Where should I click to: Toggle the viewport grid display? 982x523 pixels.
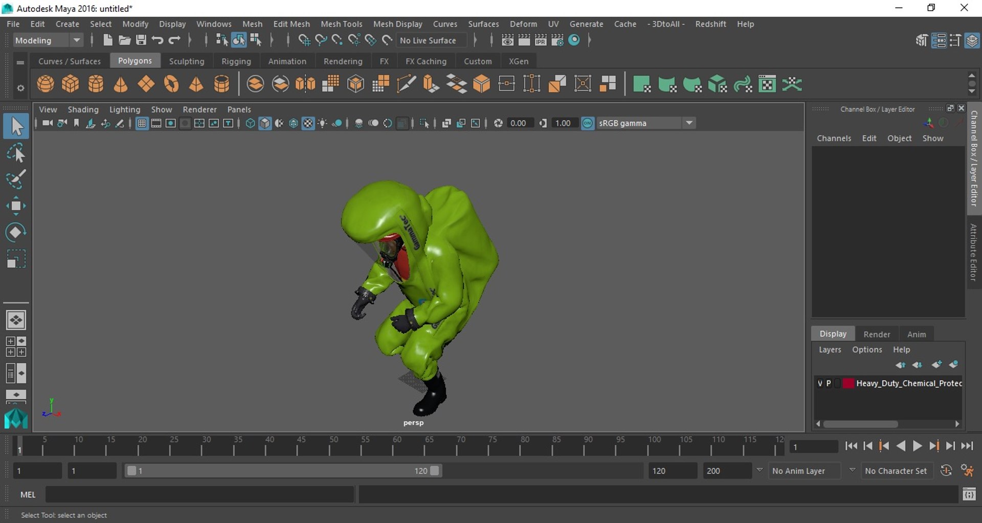142,123
